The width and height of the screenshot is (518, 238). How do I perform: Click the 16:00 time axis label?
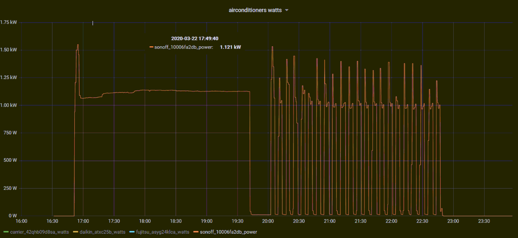pos(21,221)
